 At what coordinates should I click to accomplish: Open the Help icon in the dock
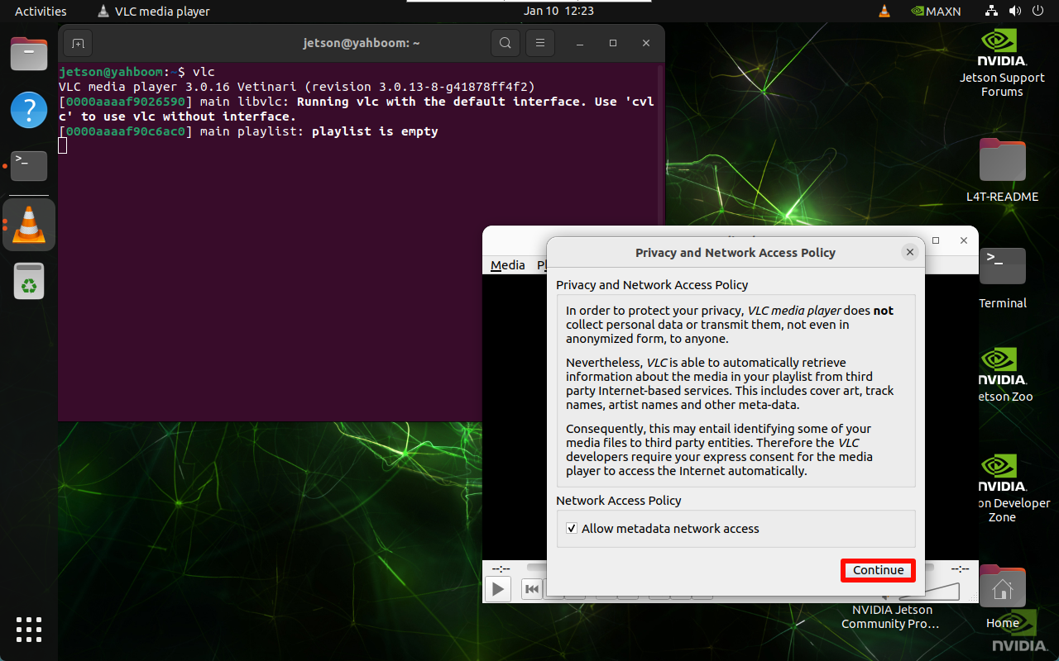[x=29, y=110]
